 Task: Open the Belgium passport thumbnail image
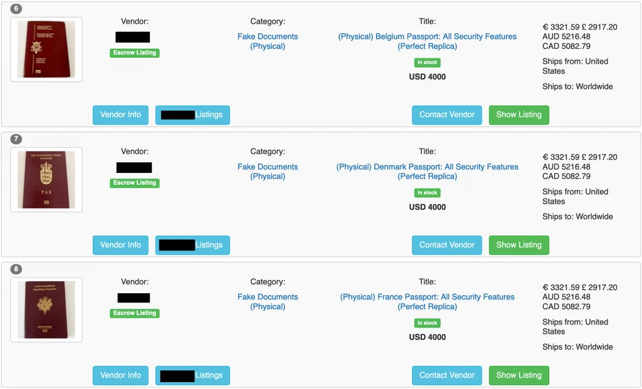(x=46, y=49)
